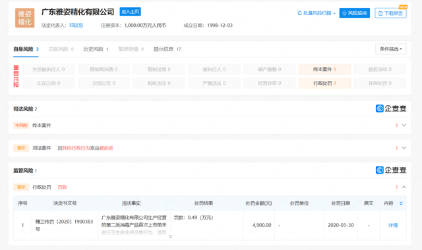The width and height of the screenshot is (422, 250).
Task: Select 正在注销 0 filter tile
Action: click(x=48, y=84)
